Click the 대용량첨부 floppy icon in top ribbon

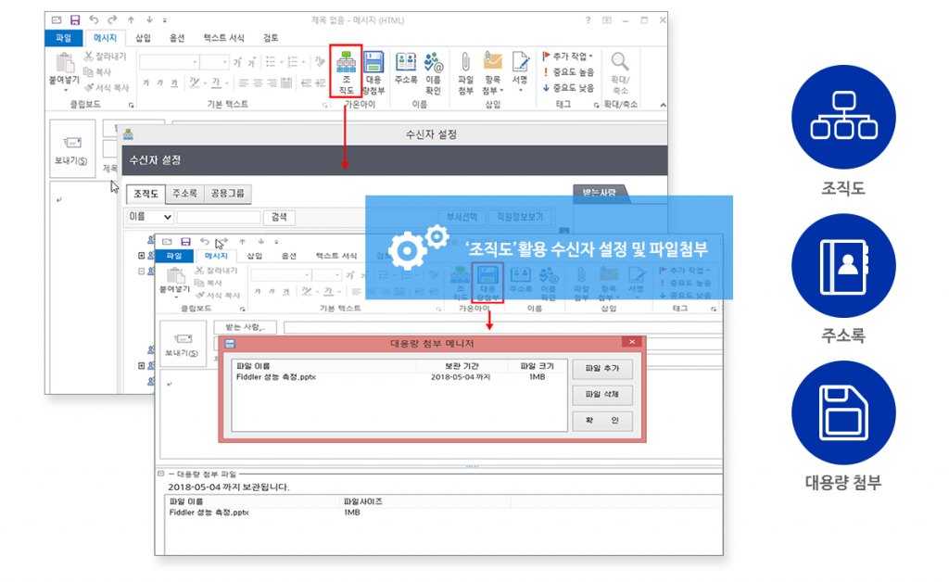373,72
